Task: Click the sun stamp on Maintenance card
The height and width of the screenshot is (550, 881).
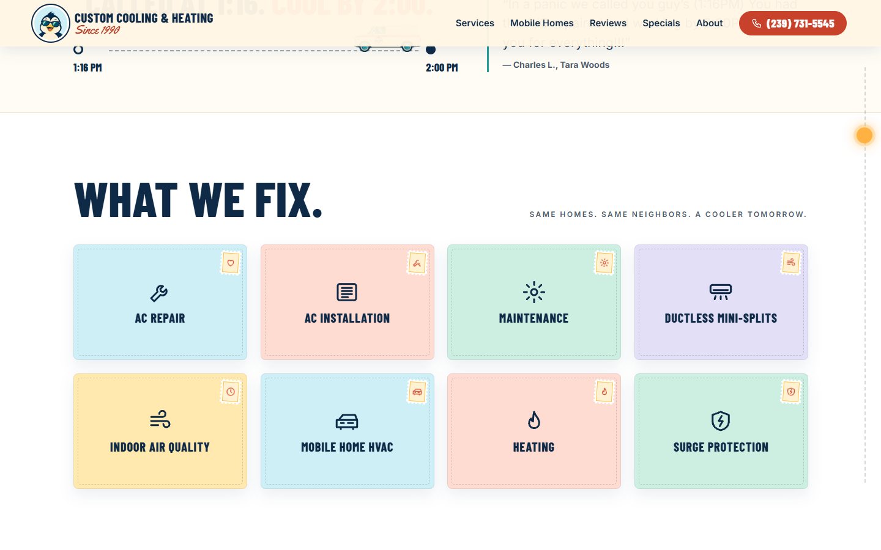Action: click(604, 263)
